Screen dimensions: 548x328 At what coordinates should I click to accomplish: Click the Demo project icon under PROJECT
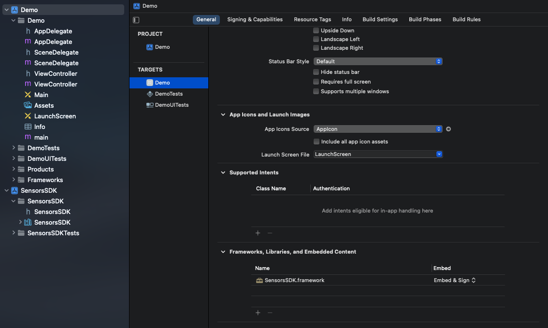[x=150, y=47]
